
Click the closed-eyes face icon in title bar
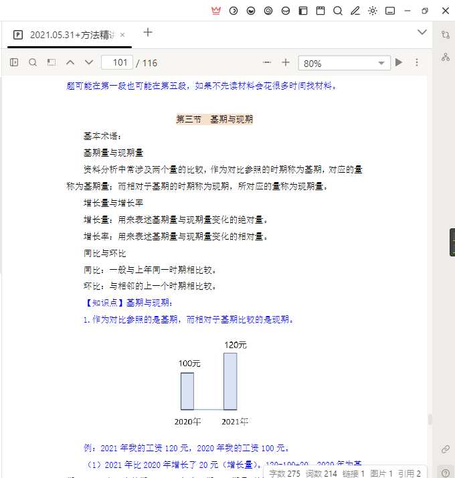286,11
